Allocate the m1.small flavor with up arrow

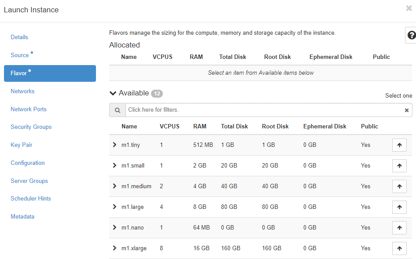click(399, 166)
